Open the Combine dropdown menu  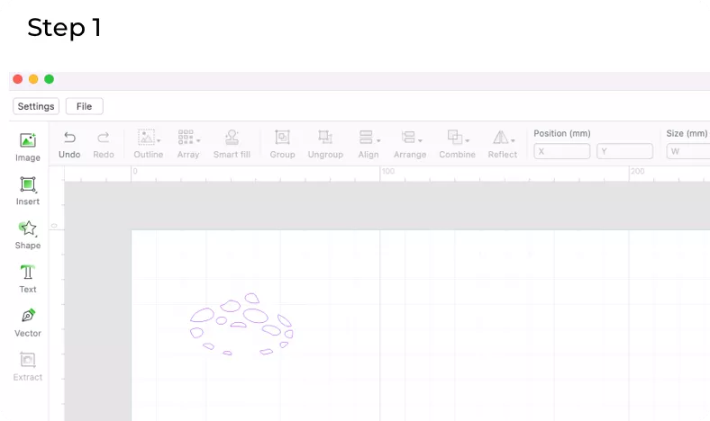(468, 140)
